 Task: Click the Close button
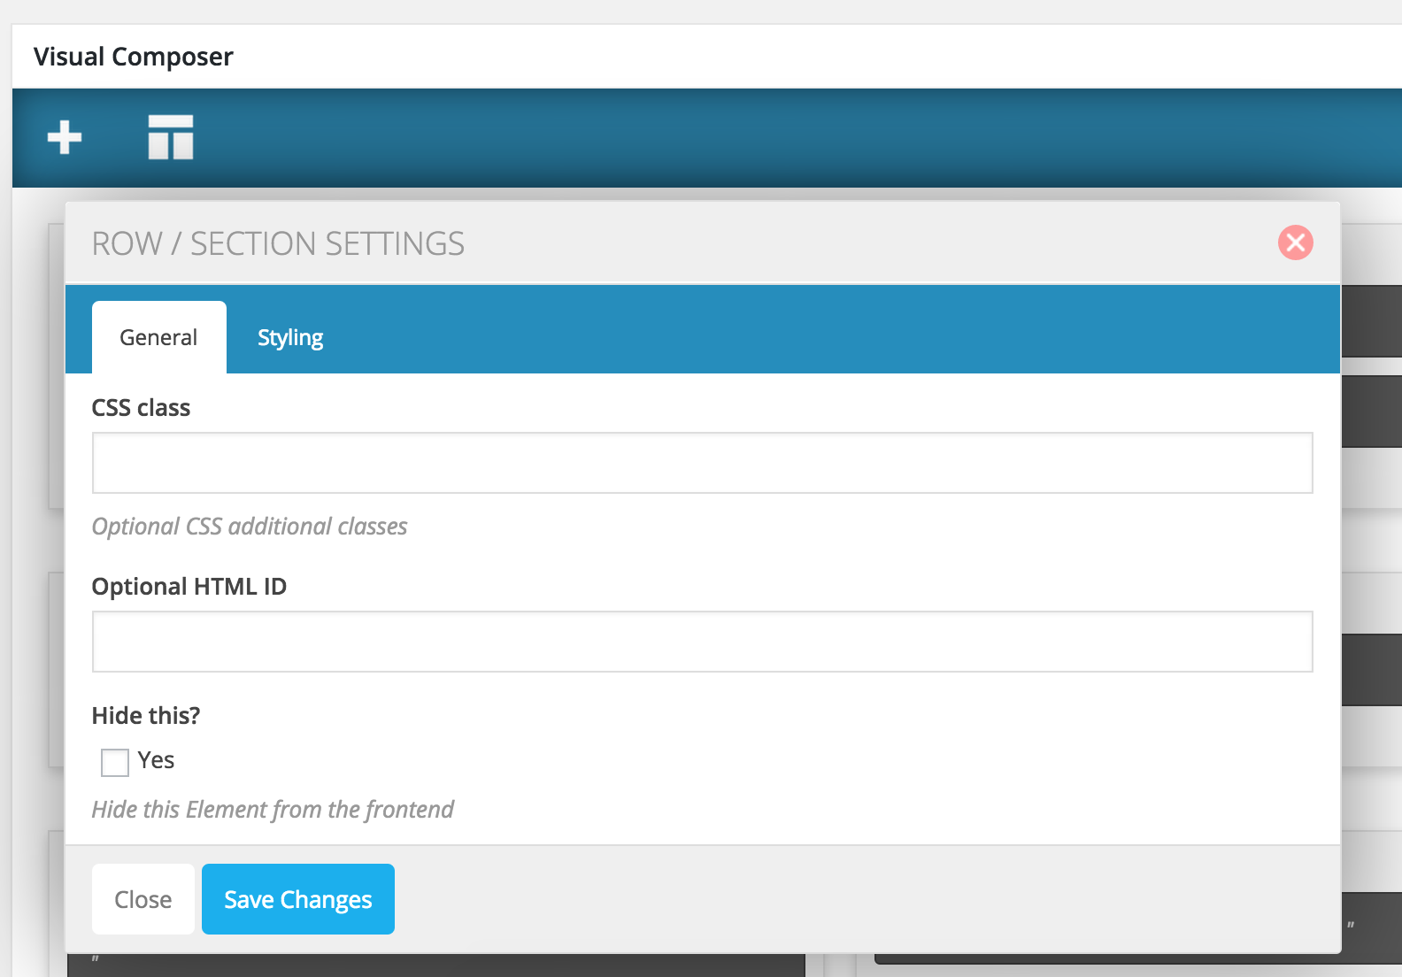point(143,899)
